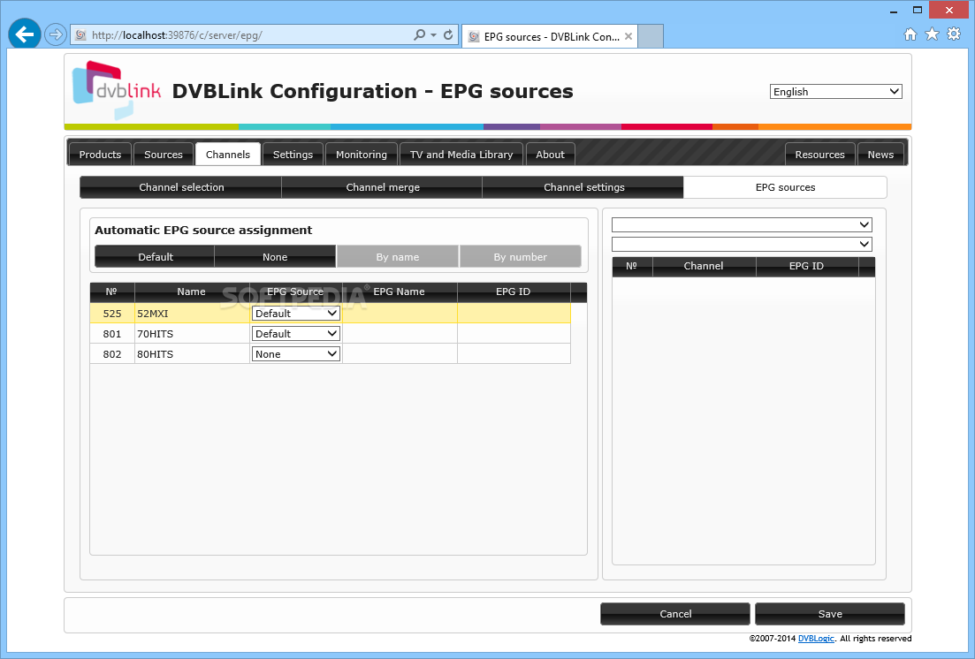The width and height of the screenshot is (975, 659).
Task: Click the browser address bar URL
Action: (177, 35)
